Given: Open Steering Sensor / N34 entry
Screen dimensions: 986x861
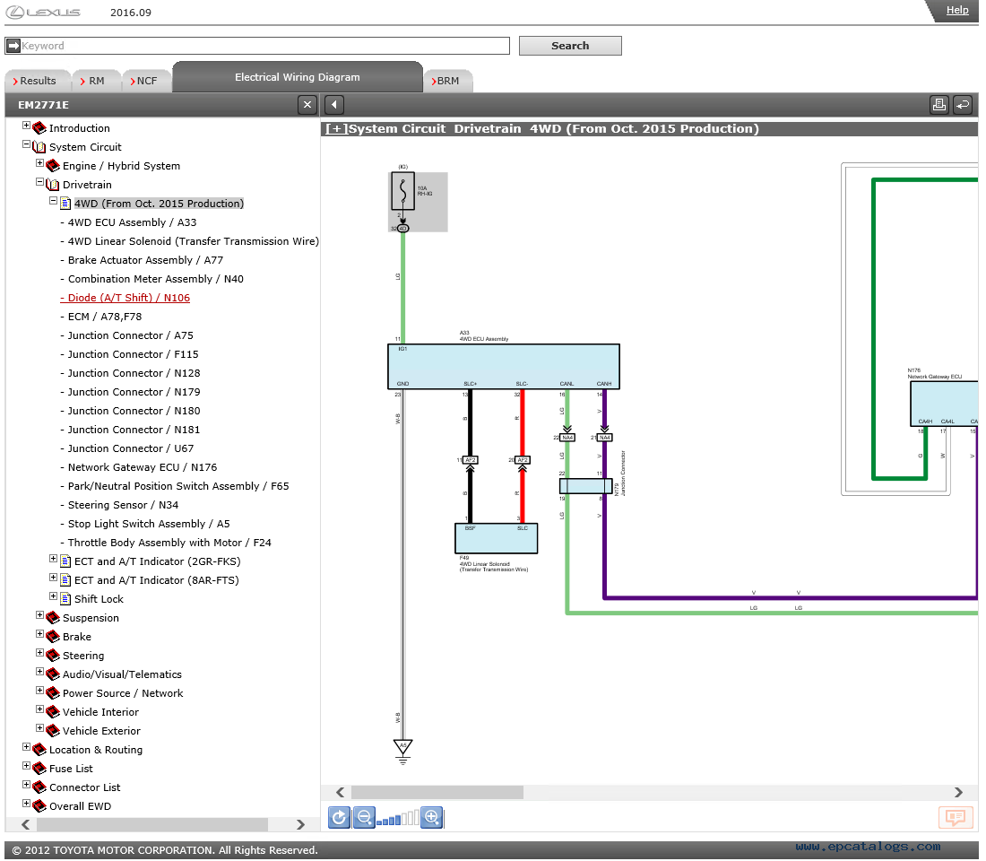Looking at the screenshot, I should [123, 505].
